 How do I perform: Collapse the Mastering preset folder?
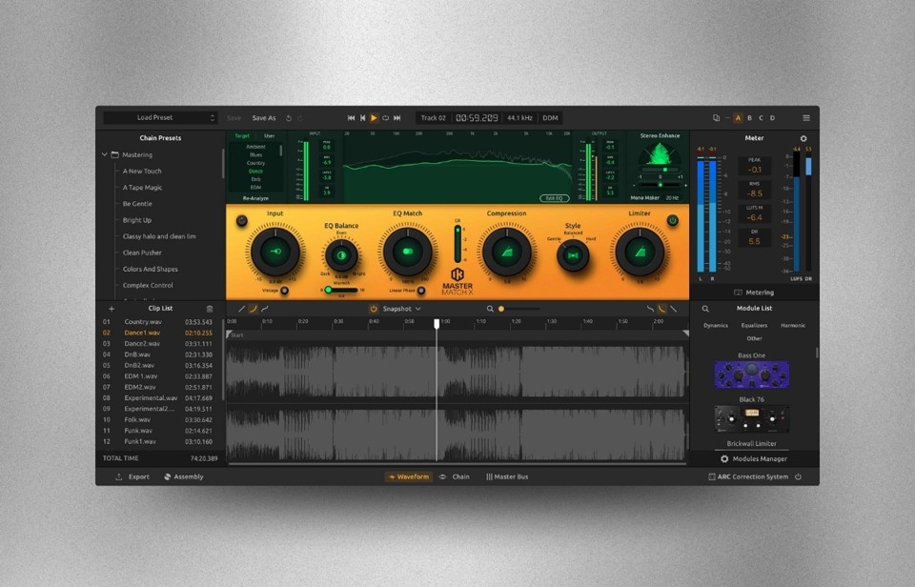point(105,154)
